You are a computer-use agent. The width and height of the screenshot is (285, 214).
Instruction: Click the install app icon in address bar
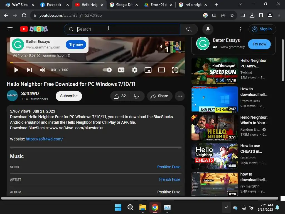214,16
